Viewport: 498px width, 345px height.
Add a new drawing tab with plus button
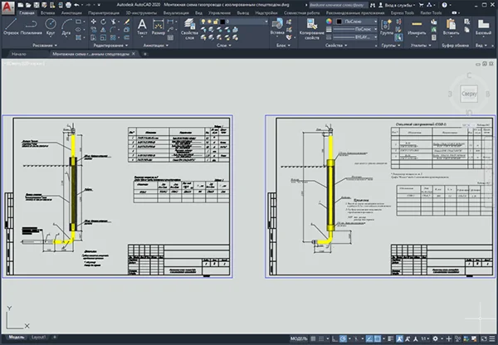(x=144, y=54)
